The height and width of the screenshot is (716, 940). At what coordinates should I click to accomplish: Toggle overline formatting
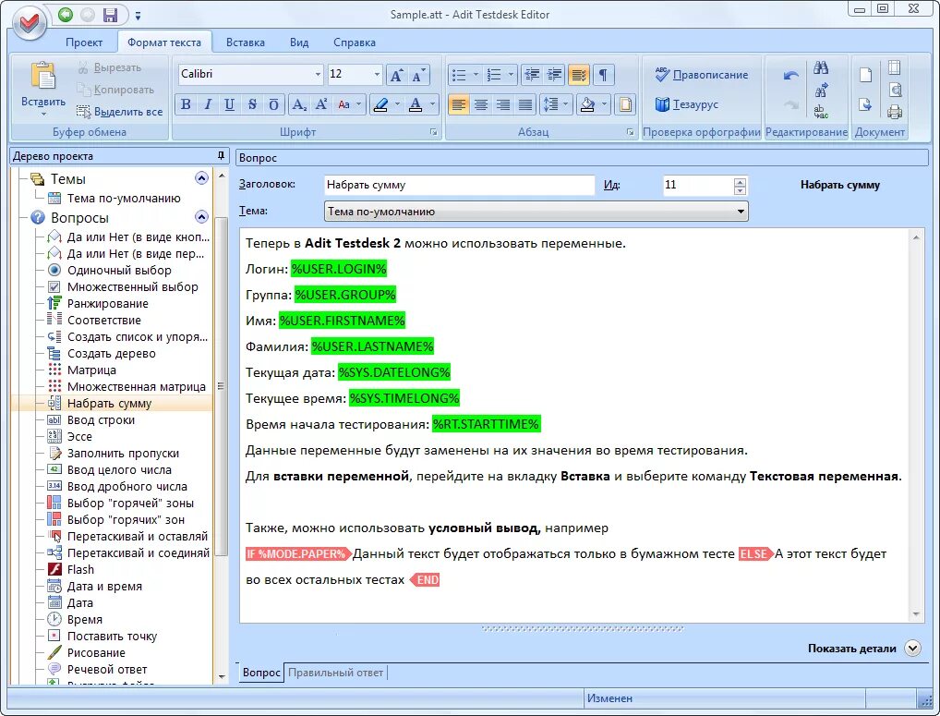pyautogui.click(x=273, y=105)
